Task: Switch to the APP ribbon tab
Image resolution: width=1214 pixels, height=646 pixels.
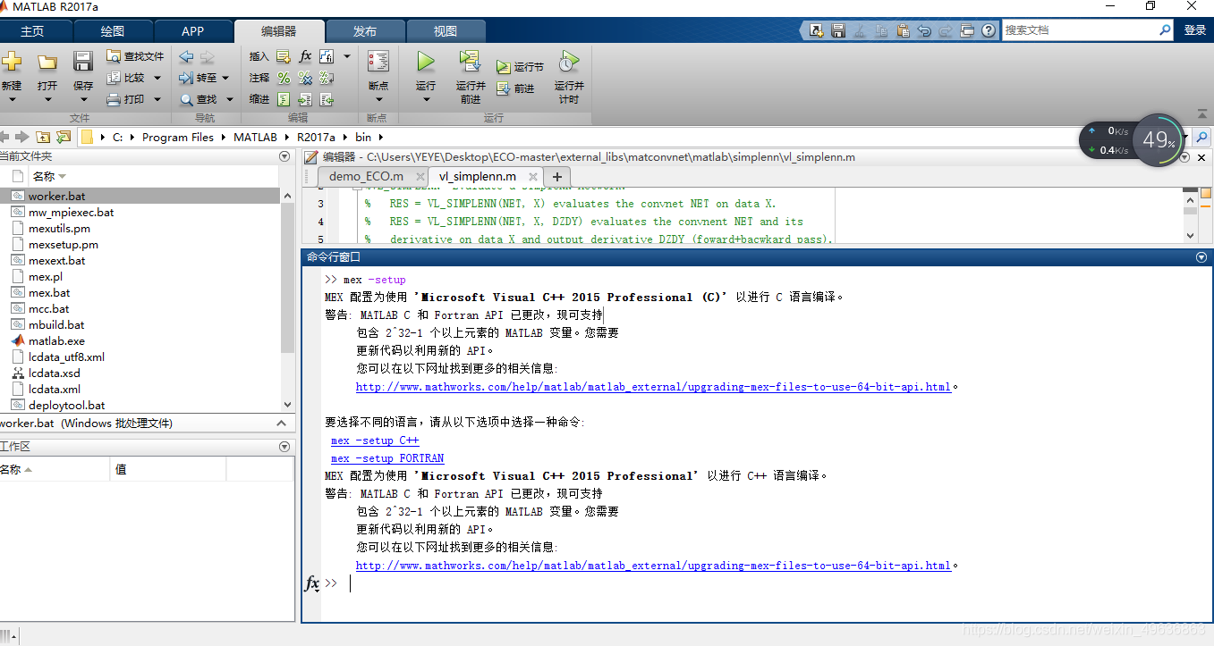Action: pos(192,31)
